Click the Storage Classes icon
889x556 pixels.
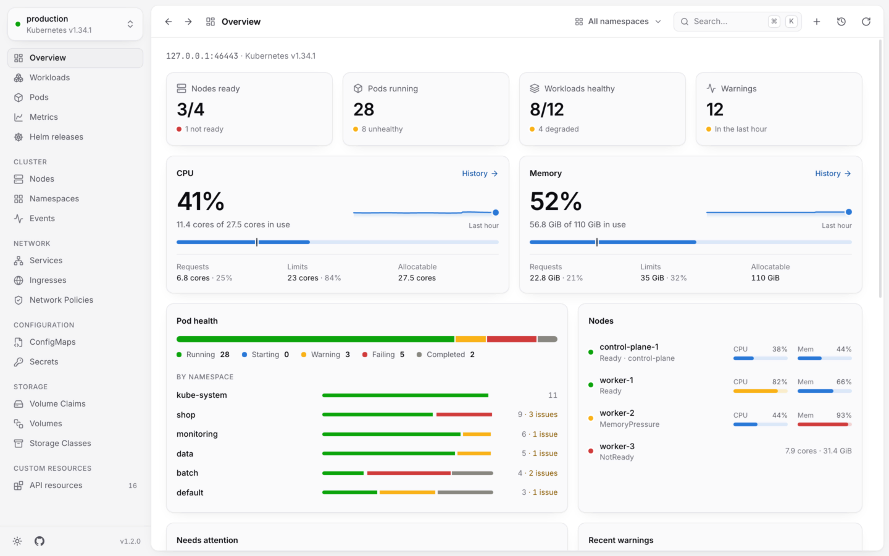(19, 444)
